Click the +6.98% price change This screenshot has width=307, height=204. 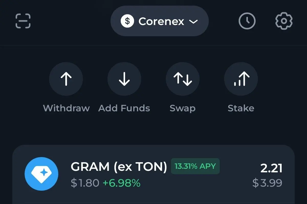122,183
